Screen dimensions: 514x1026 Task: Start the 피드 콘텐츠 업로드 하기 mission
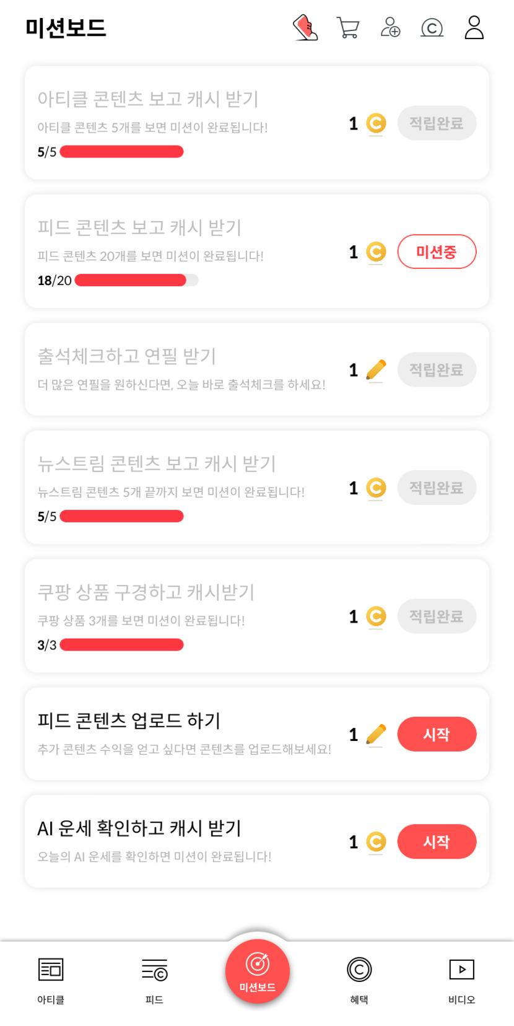click(x=437, y=734)
